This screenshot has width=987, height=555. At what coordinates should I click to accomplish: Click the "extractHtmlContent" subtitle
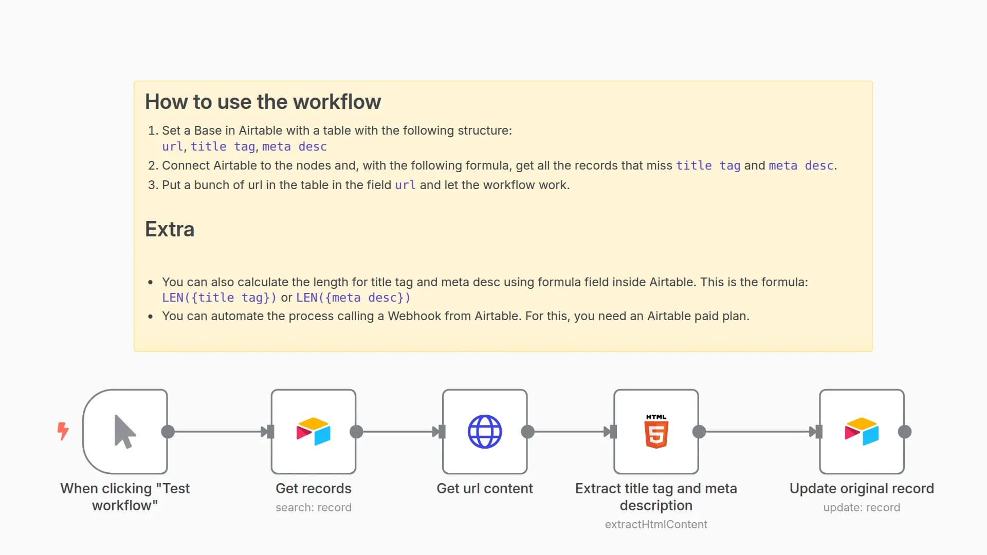pos(656,524)
